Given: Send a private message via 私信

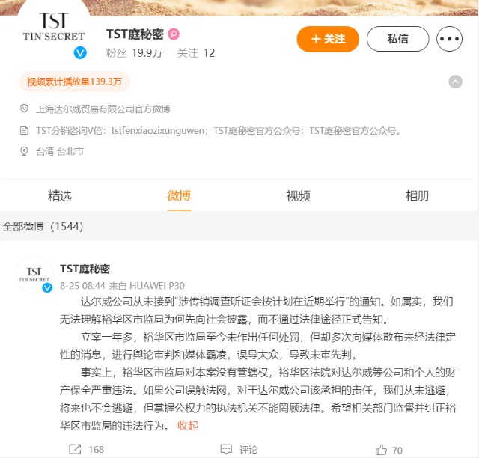Looking at the screenshot, I should [397, 39].
